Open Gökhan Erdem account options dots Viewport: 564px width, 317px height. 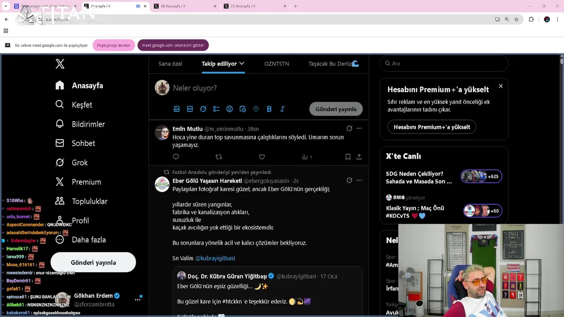click(137, 300)
